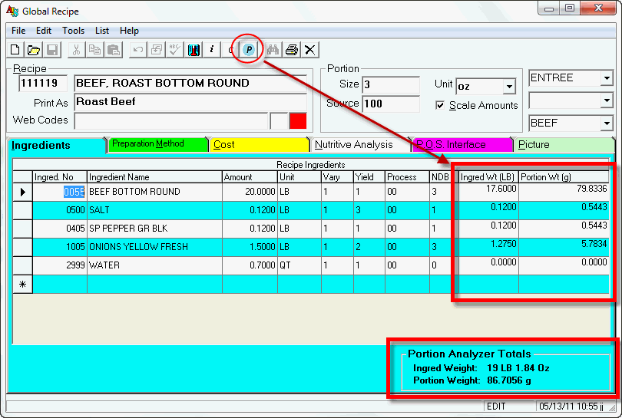622x418 pixels.
Task: Click the ONIONS YELLOW FRESH ingredient cell
Action: tap(154, 247)
